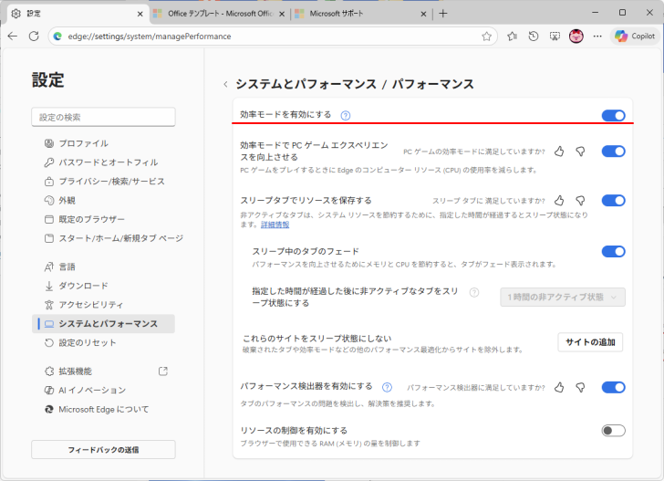The width and height of the screenshot is (664, 481).
Task: Click システムとパフォーマンス breadcrumb heading
Action: (306, 84)
